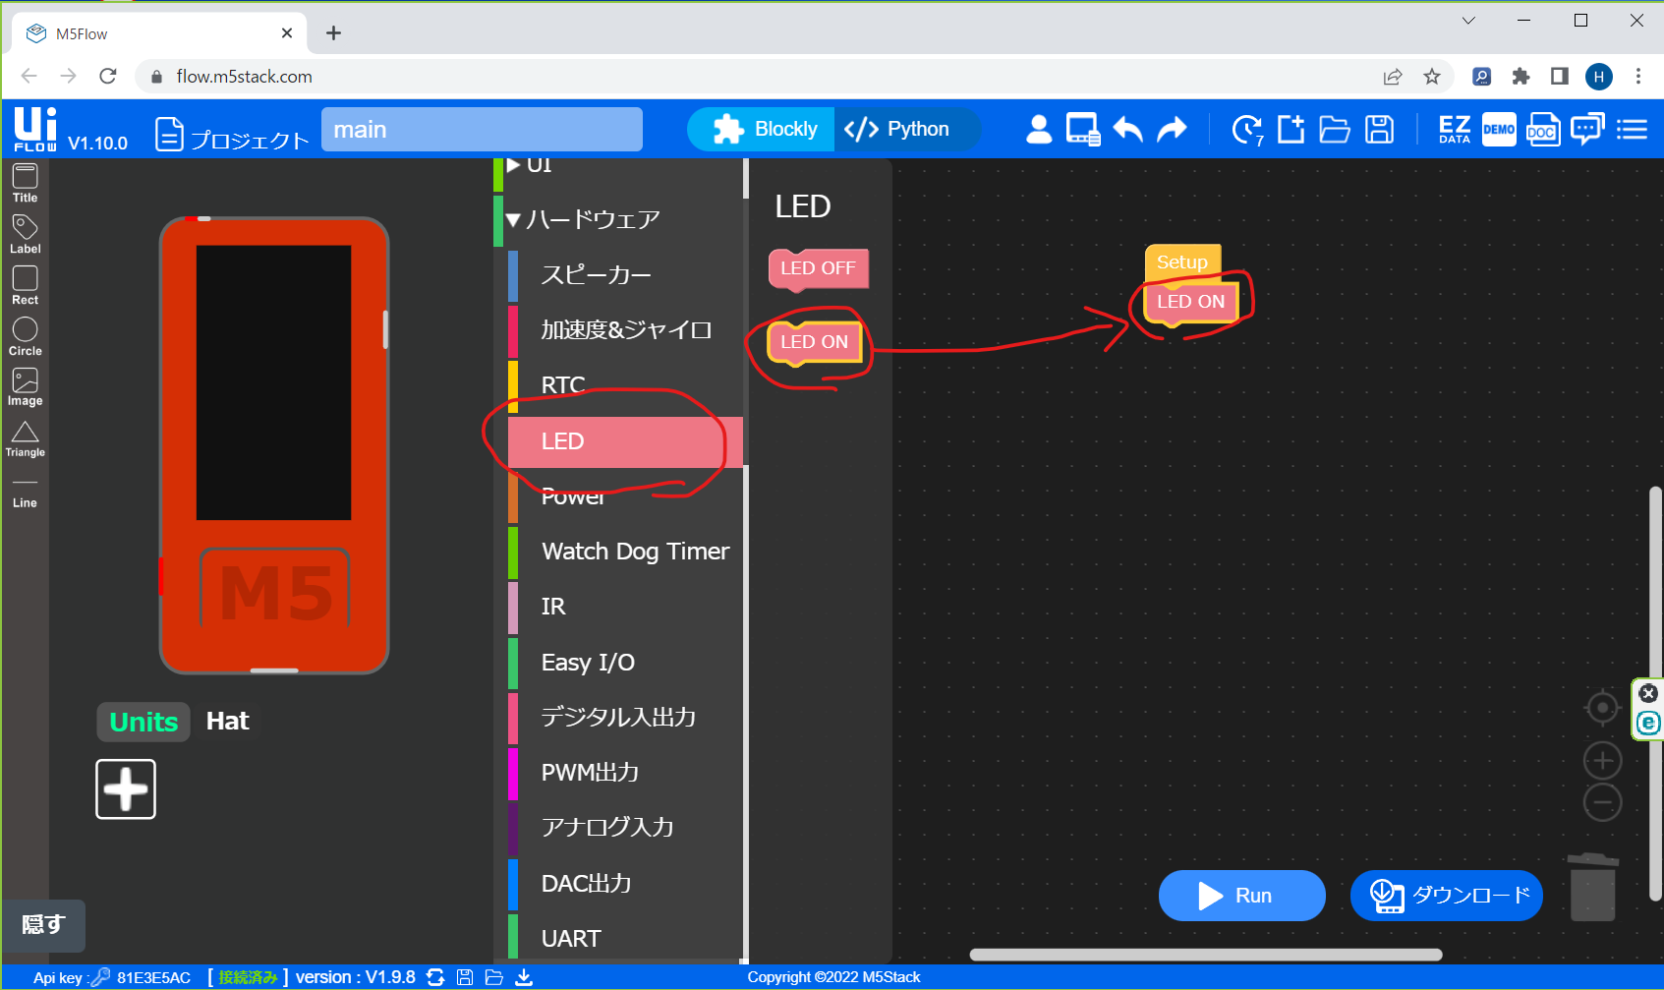Click the workspace trash can
Screen dimensions: 1664x990
(1592, 886)
